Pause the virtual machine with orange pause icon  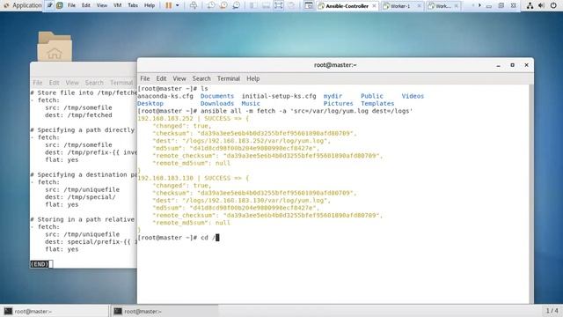pos(168,5)
